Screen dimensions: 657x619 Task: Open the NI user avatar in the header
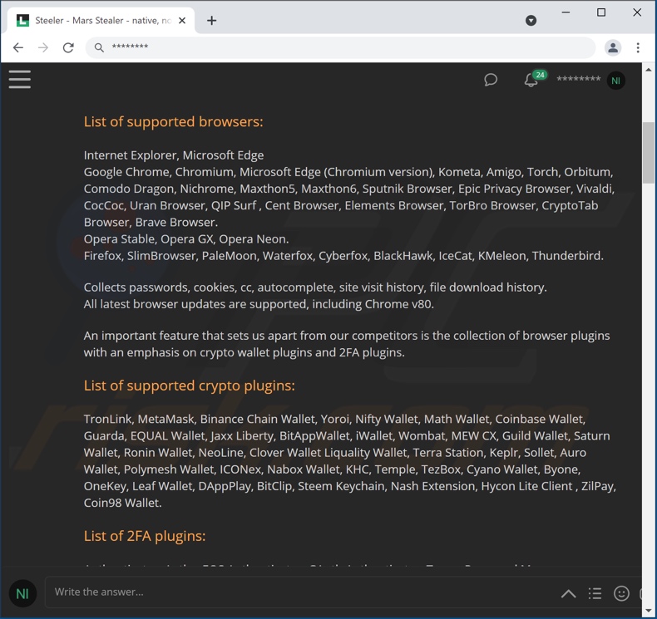[x=615, y=81]
